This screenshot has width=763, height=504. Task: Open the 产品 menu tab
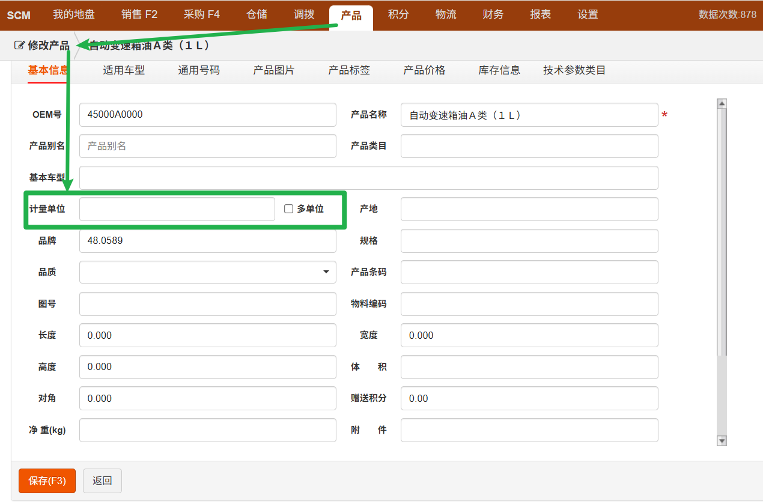tap(351, 15)
